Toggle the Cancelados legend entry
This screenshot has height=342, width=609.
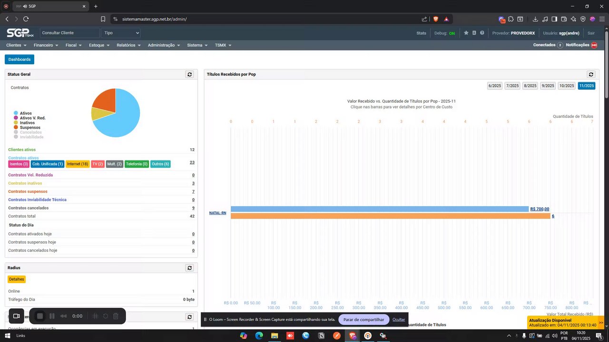point(28,132)
